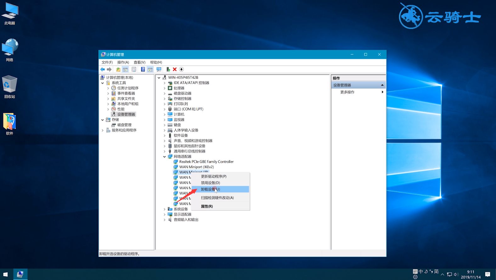Click the update device driver toolbar icon

click(x=168, y=70)
